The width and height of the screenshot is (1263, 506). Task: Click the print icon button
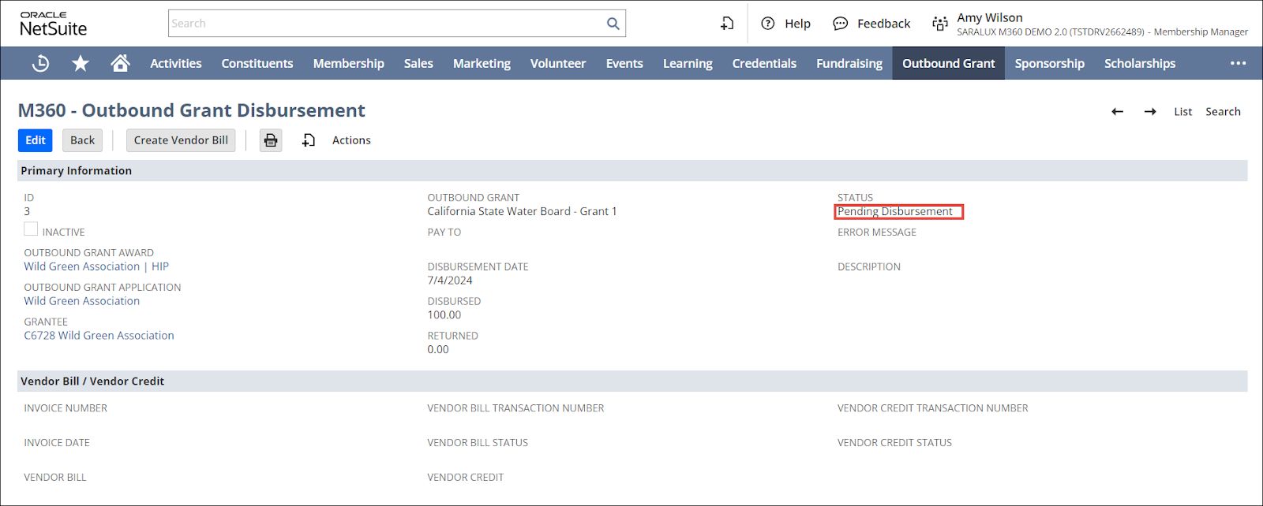[x=271, y=140]
